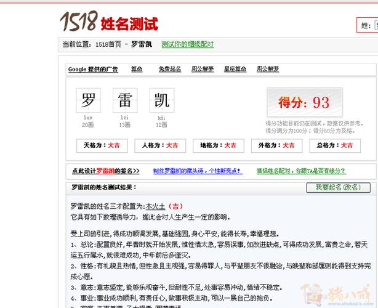Click the 1518 姓名测试 site logo
The image size is (378, 308).
109,22
